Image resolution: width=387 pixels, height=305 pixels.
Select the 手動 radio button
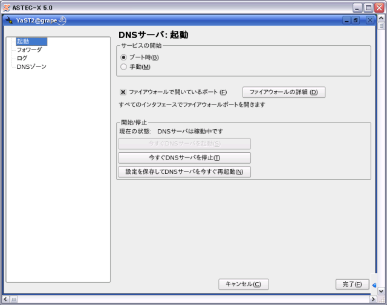pos(124,67)
